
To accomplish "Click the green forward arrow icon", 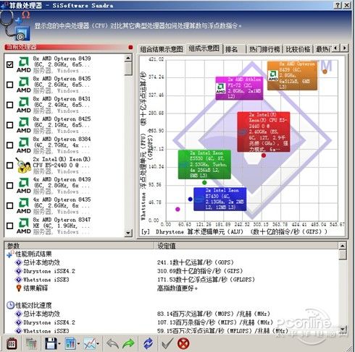I will (x=129, y=343).
